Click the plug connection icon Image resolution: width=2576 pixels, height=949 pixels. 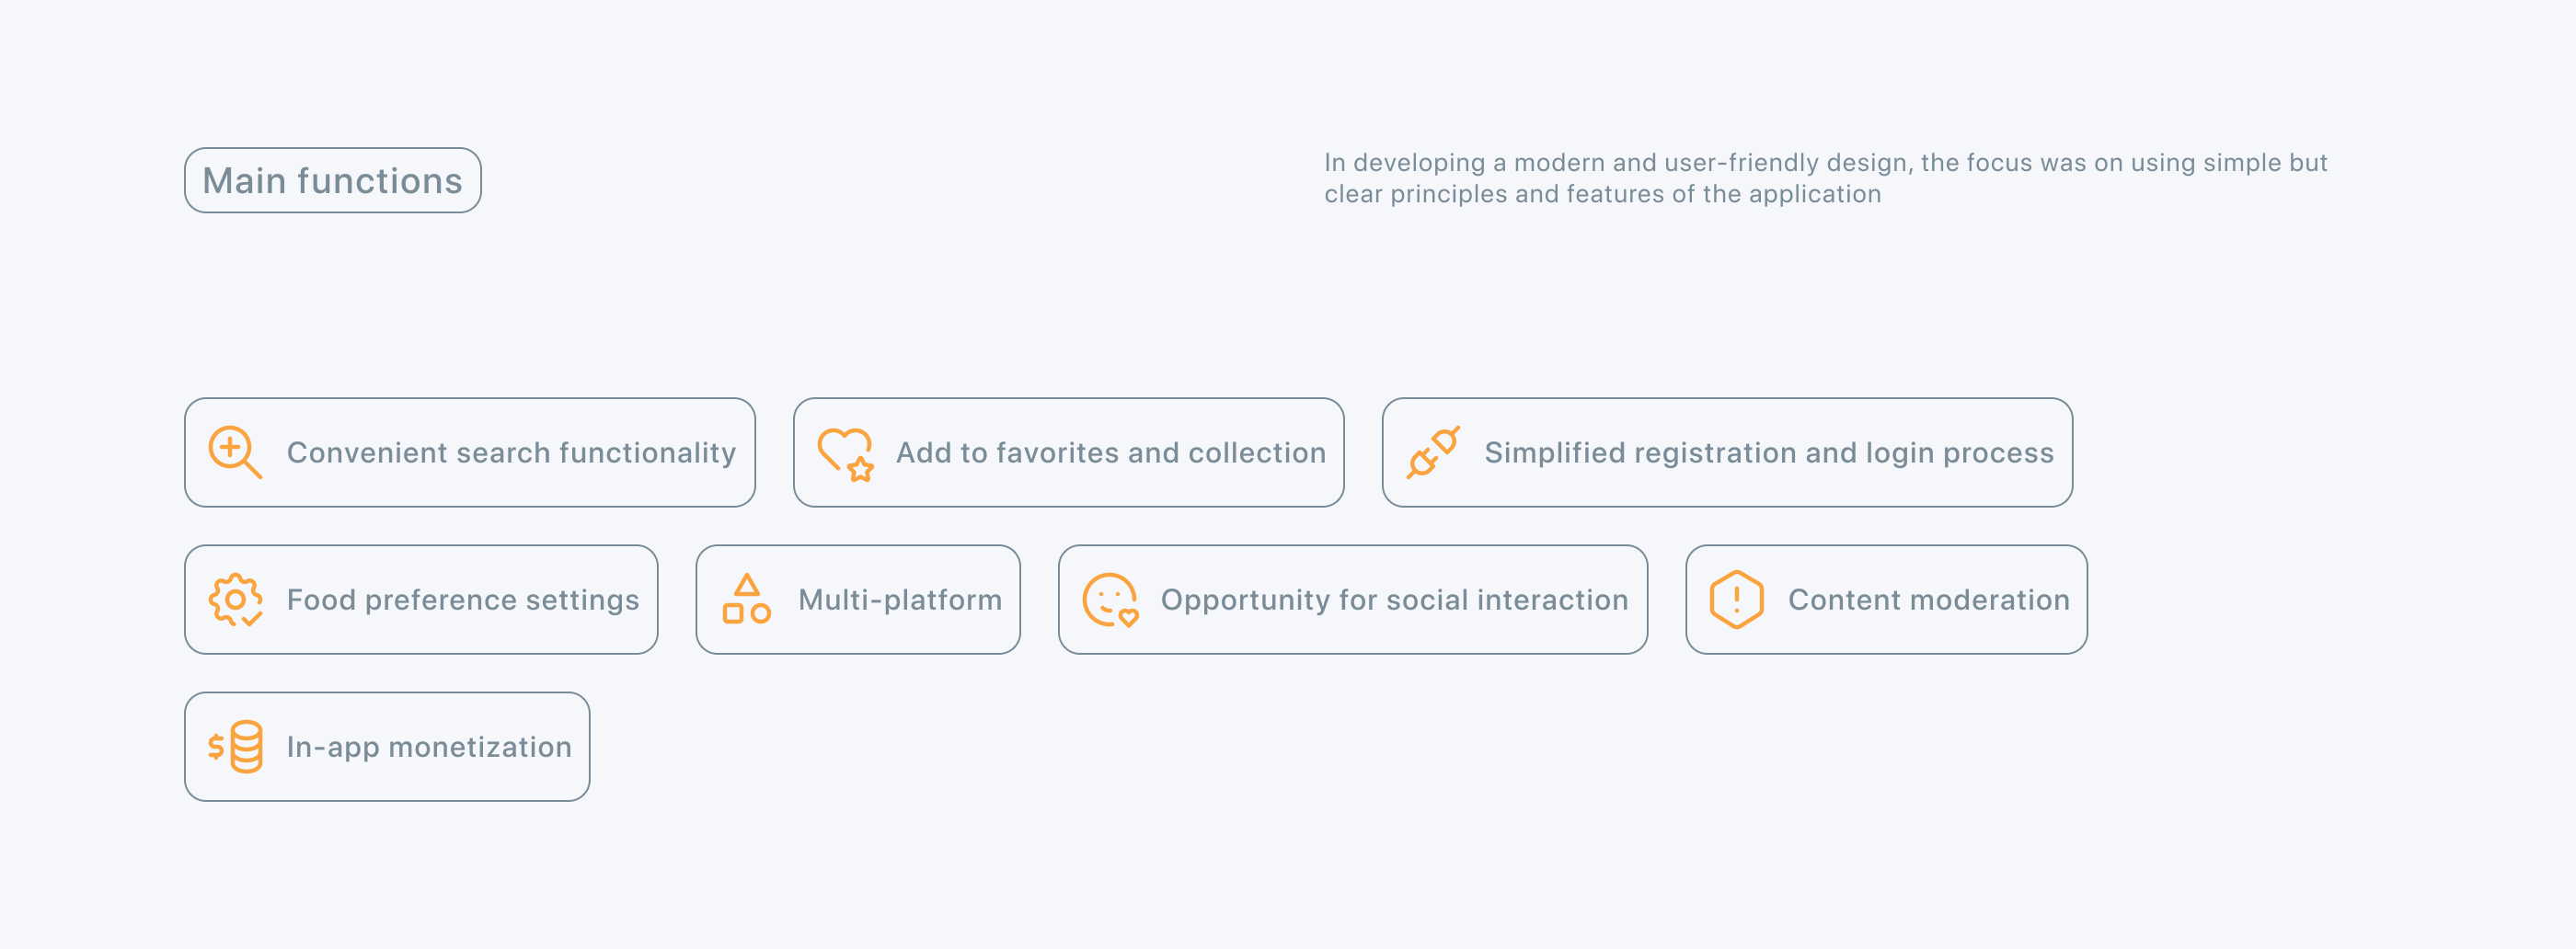pos(1433,452)
